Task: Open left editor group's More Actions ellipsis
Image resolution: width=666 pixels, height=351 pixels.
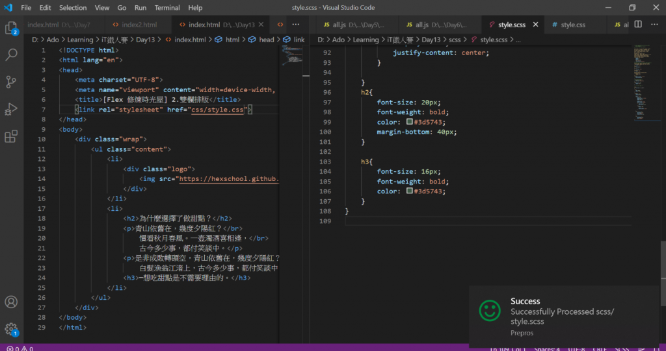Action: [295, 25]
